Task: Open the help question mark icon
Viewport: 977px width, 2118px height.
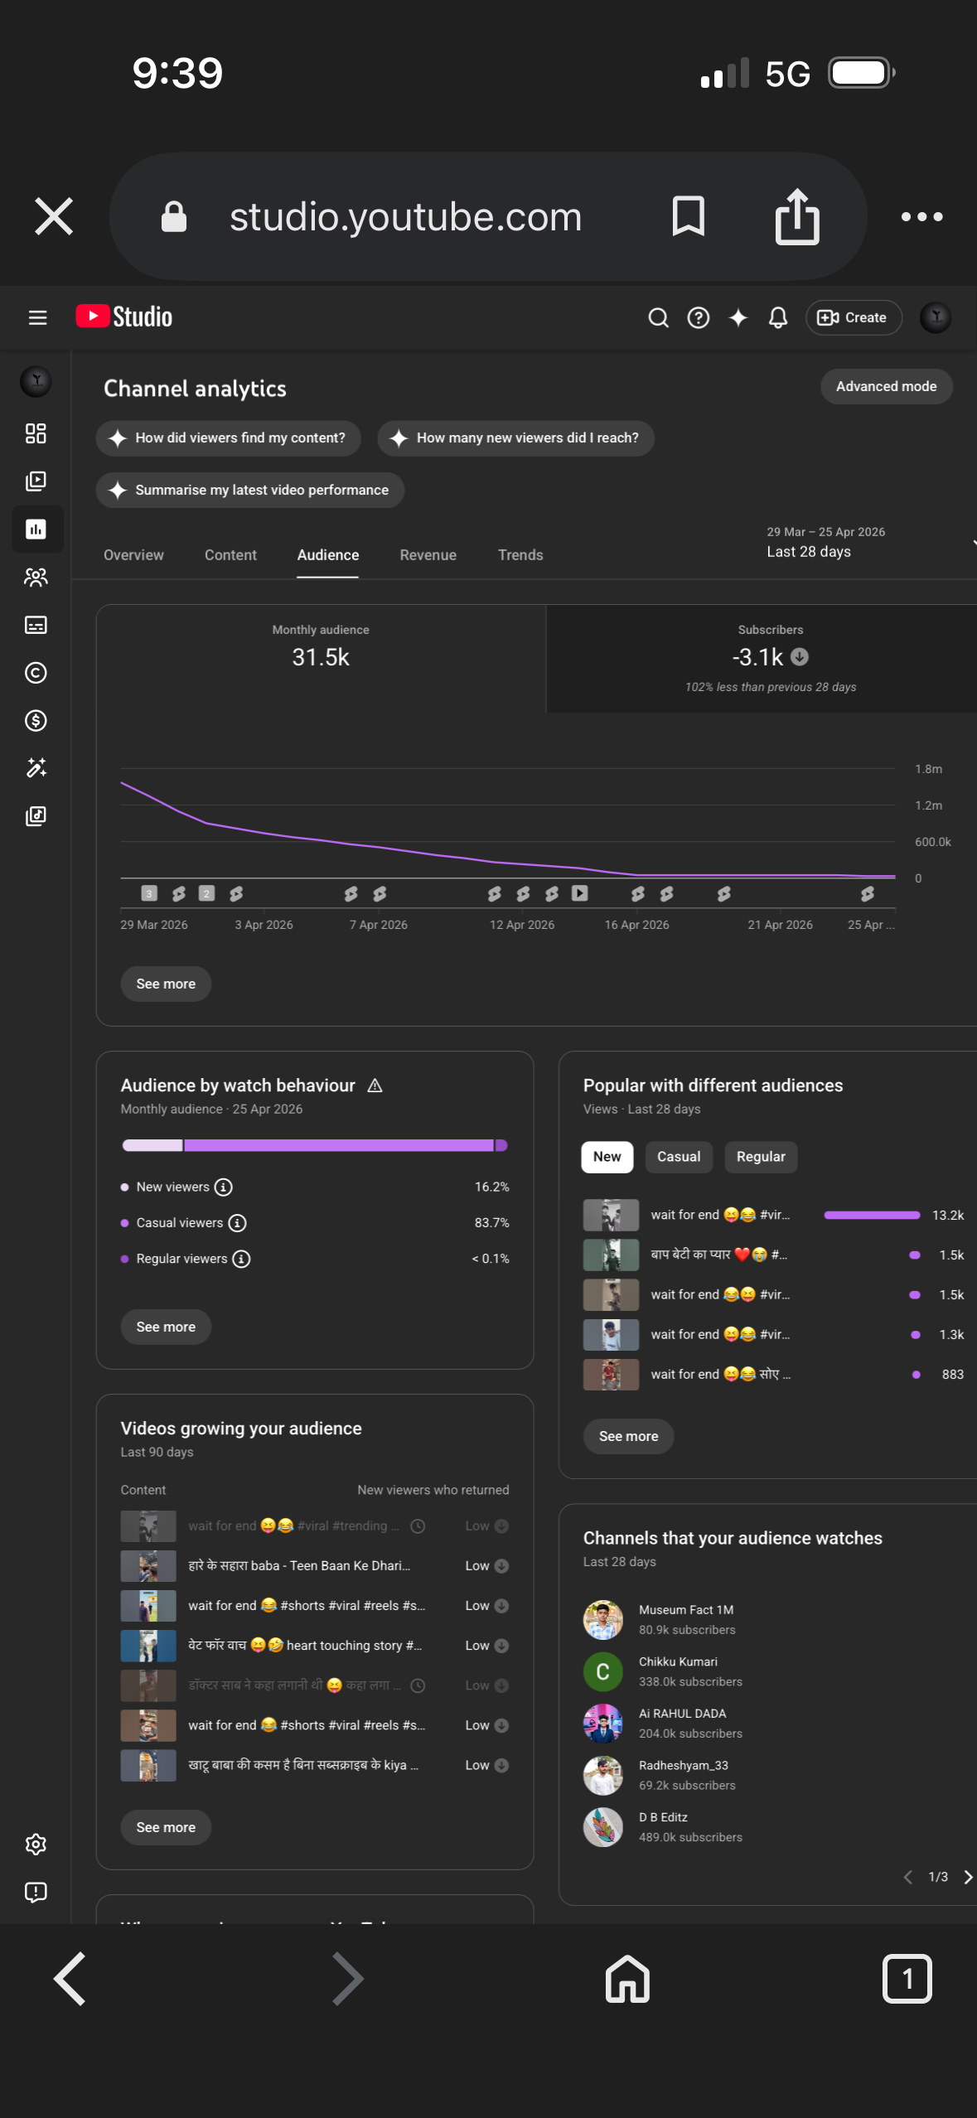Action: (698, 317)
